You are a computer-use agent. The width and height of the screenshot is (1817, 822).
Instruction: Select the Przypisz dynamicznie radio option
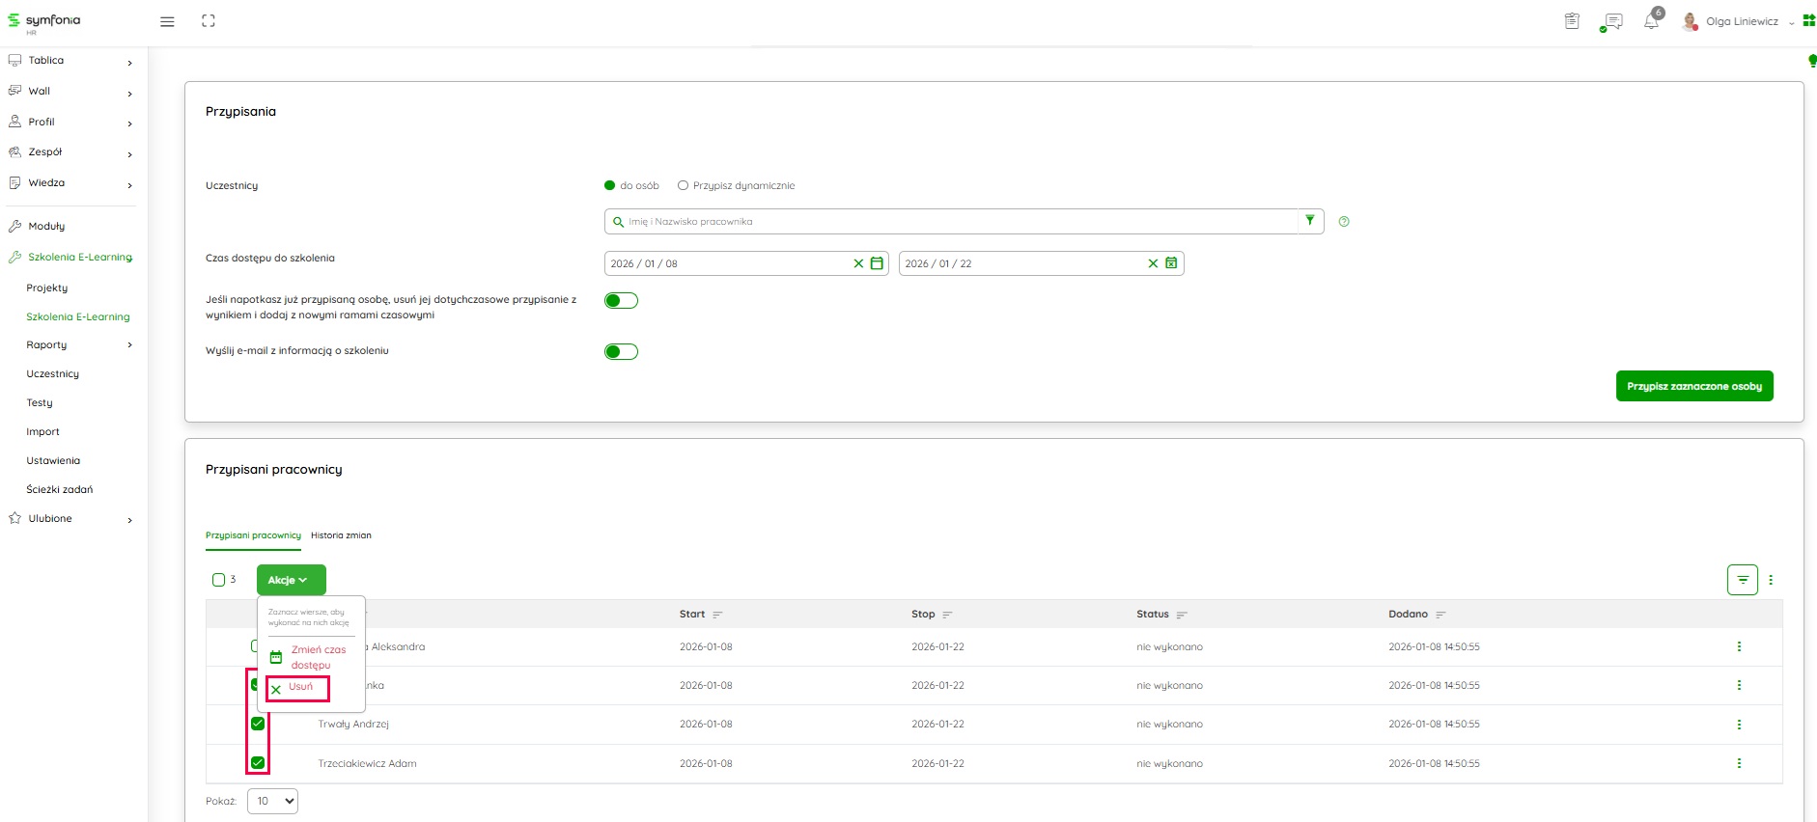tap(684, 185)
